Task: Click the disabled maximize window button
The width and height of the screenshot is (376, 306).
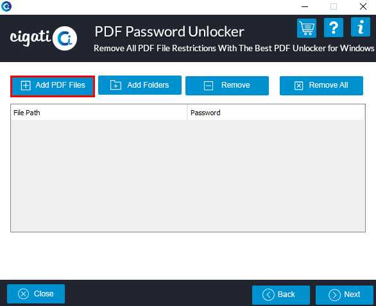Action: tap(334, 6)
